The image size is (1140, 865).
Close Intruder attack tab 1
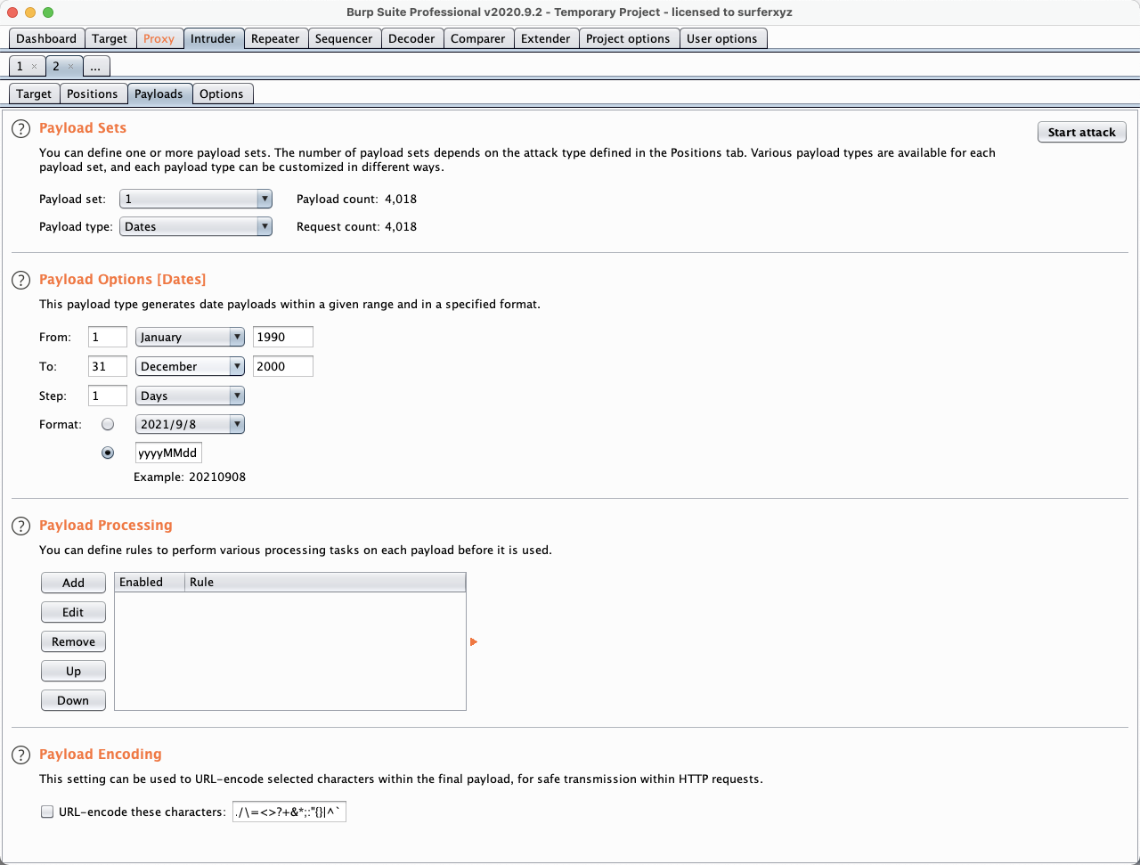(34, 67)
